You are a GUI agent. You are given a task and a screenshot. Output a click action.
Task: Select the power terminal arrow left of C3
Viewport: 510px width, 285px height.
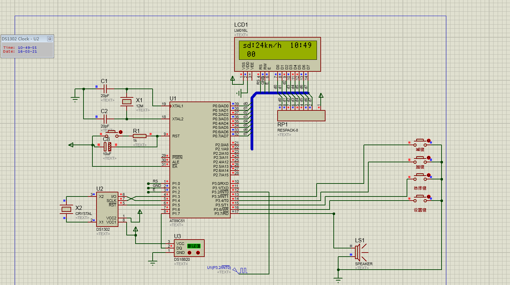click(x=71, y=145)
